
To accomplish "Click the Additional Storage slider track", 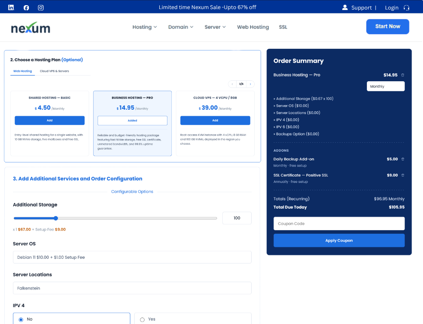I will tap(116, 218).
